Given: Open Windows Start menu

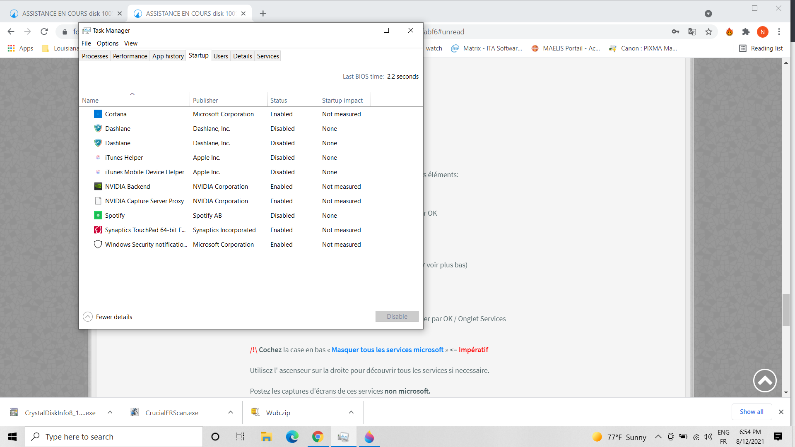Looking at the screenshot, I should coord(12,437).
